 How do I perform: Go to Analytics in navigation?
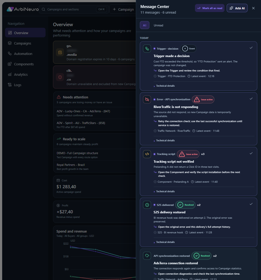point(25,74)
